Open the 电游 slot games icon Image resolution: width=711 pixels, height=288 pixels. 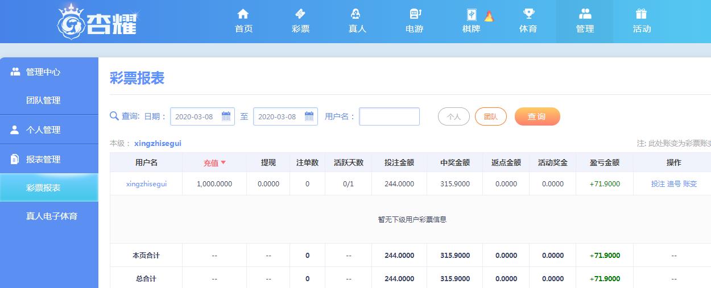click(414, 14)
